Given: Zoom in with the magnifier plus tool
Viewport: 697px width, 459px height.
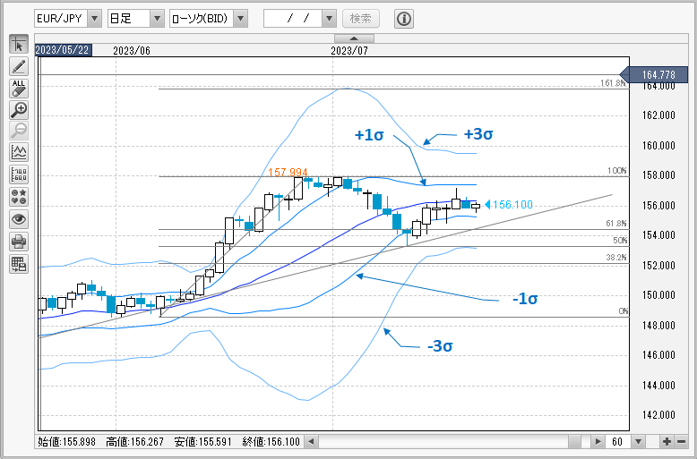Looking at the screenshot, I should (19, 110).
